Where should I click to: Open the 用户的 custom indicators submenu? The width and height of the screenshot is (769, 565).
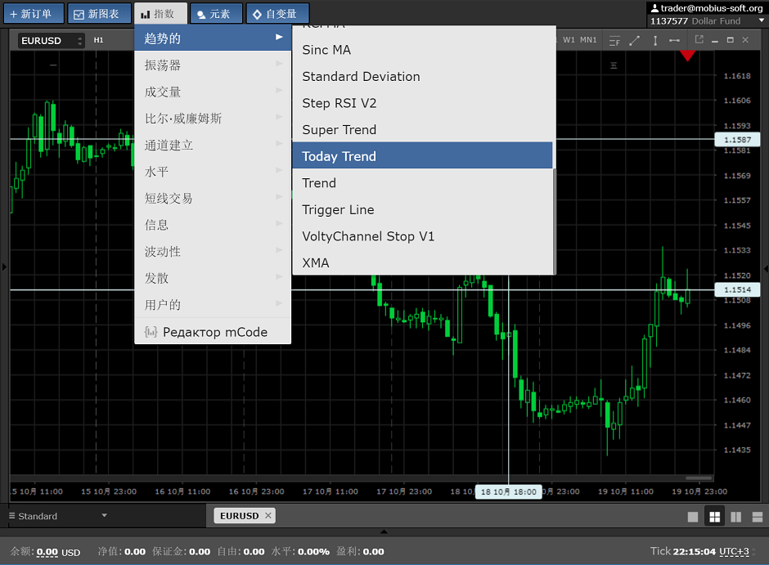(213, 305)
